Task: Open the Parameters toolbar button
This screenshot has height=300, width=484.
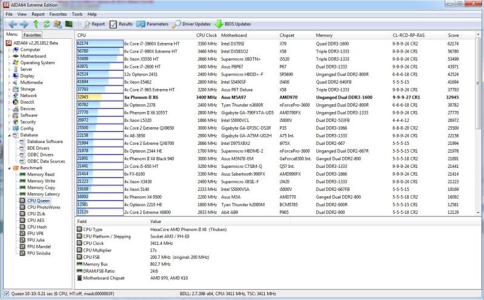Action: click(153, 24)
